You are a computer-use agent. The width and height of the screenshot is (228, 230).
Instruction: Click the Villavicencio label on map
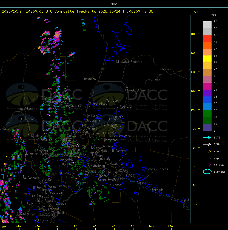coord(55,102)
